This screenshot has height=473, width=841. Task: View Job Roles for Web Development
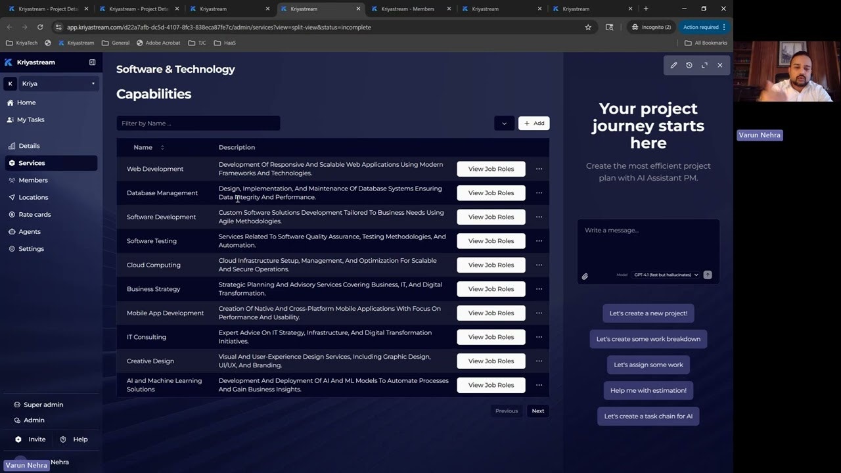[x=491, y=169]
